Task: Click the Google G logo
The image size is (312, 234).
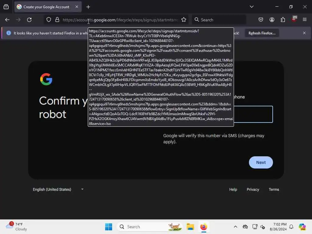Action: pyautogui.click(x=46, y=79)
